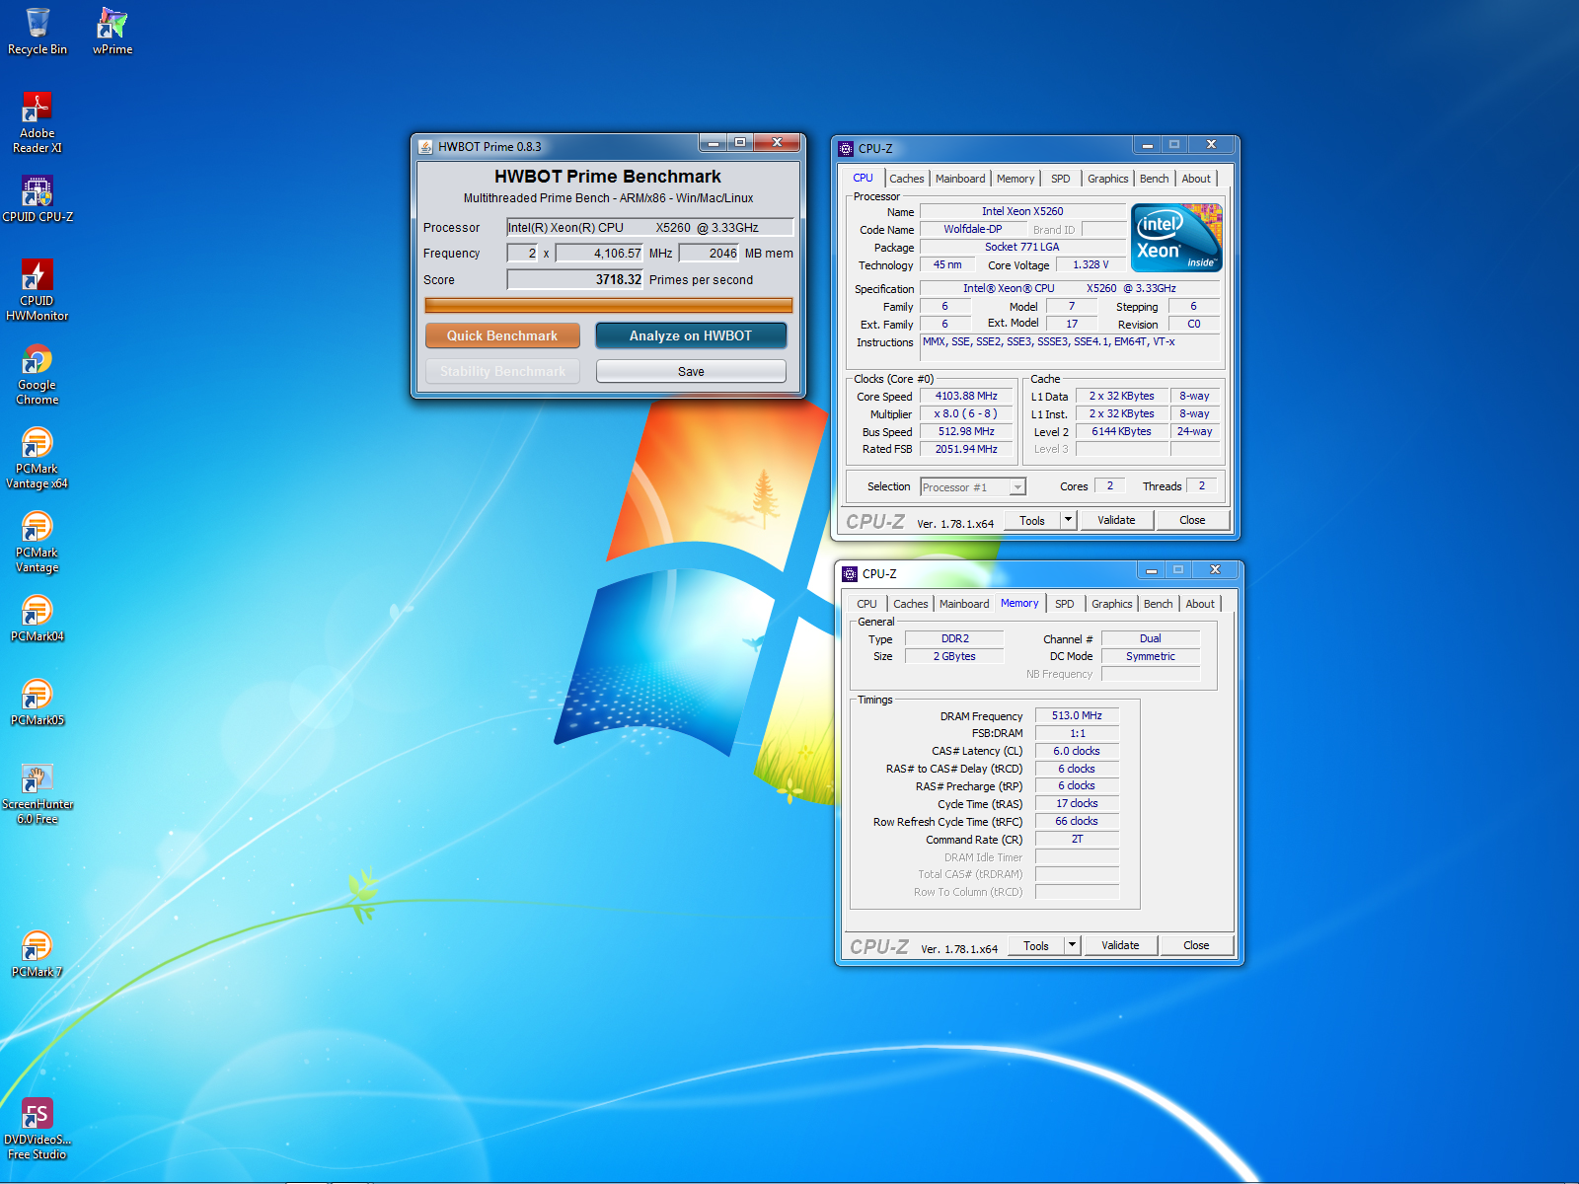Click Validate in lower CPU-Z window
The image size is (1579, 1184).
coord(1121,945)
